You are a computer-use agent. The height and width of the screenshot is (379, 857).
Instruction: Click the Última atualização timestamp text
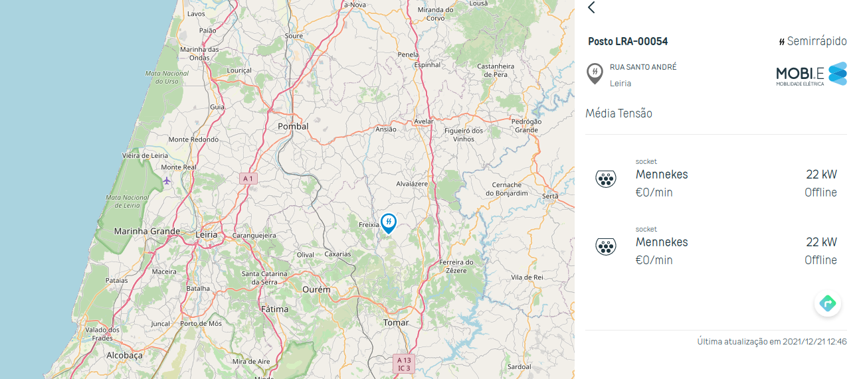coord(772,341)
